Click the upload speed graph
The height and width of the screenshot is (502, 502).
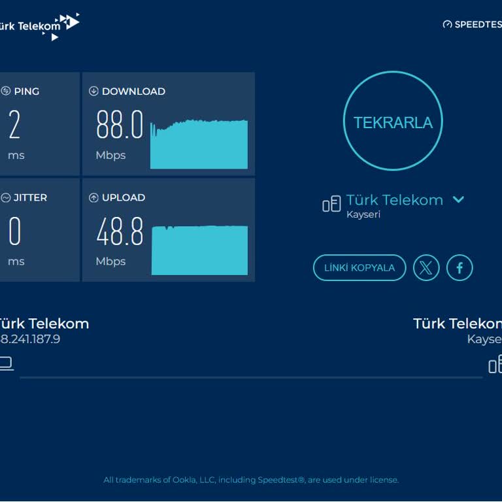(x=199, y=250)
